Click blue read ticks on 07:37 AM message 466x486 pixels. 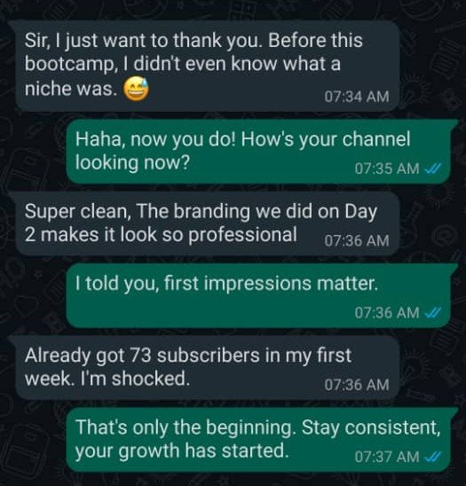click(432, 457)
